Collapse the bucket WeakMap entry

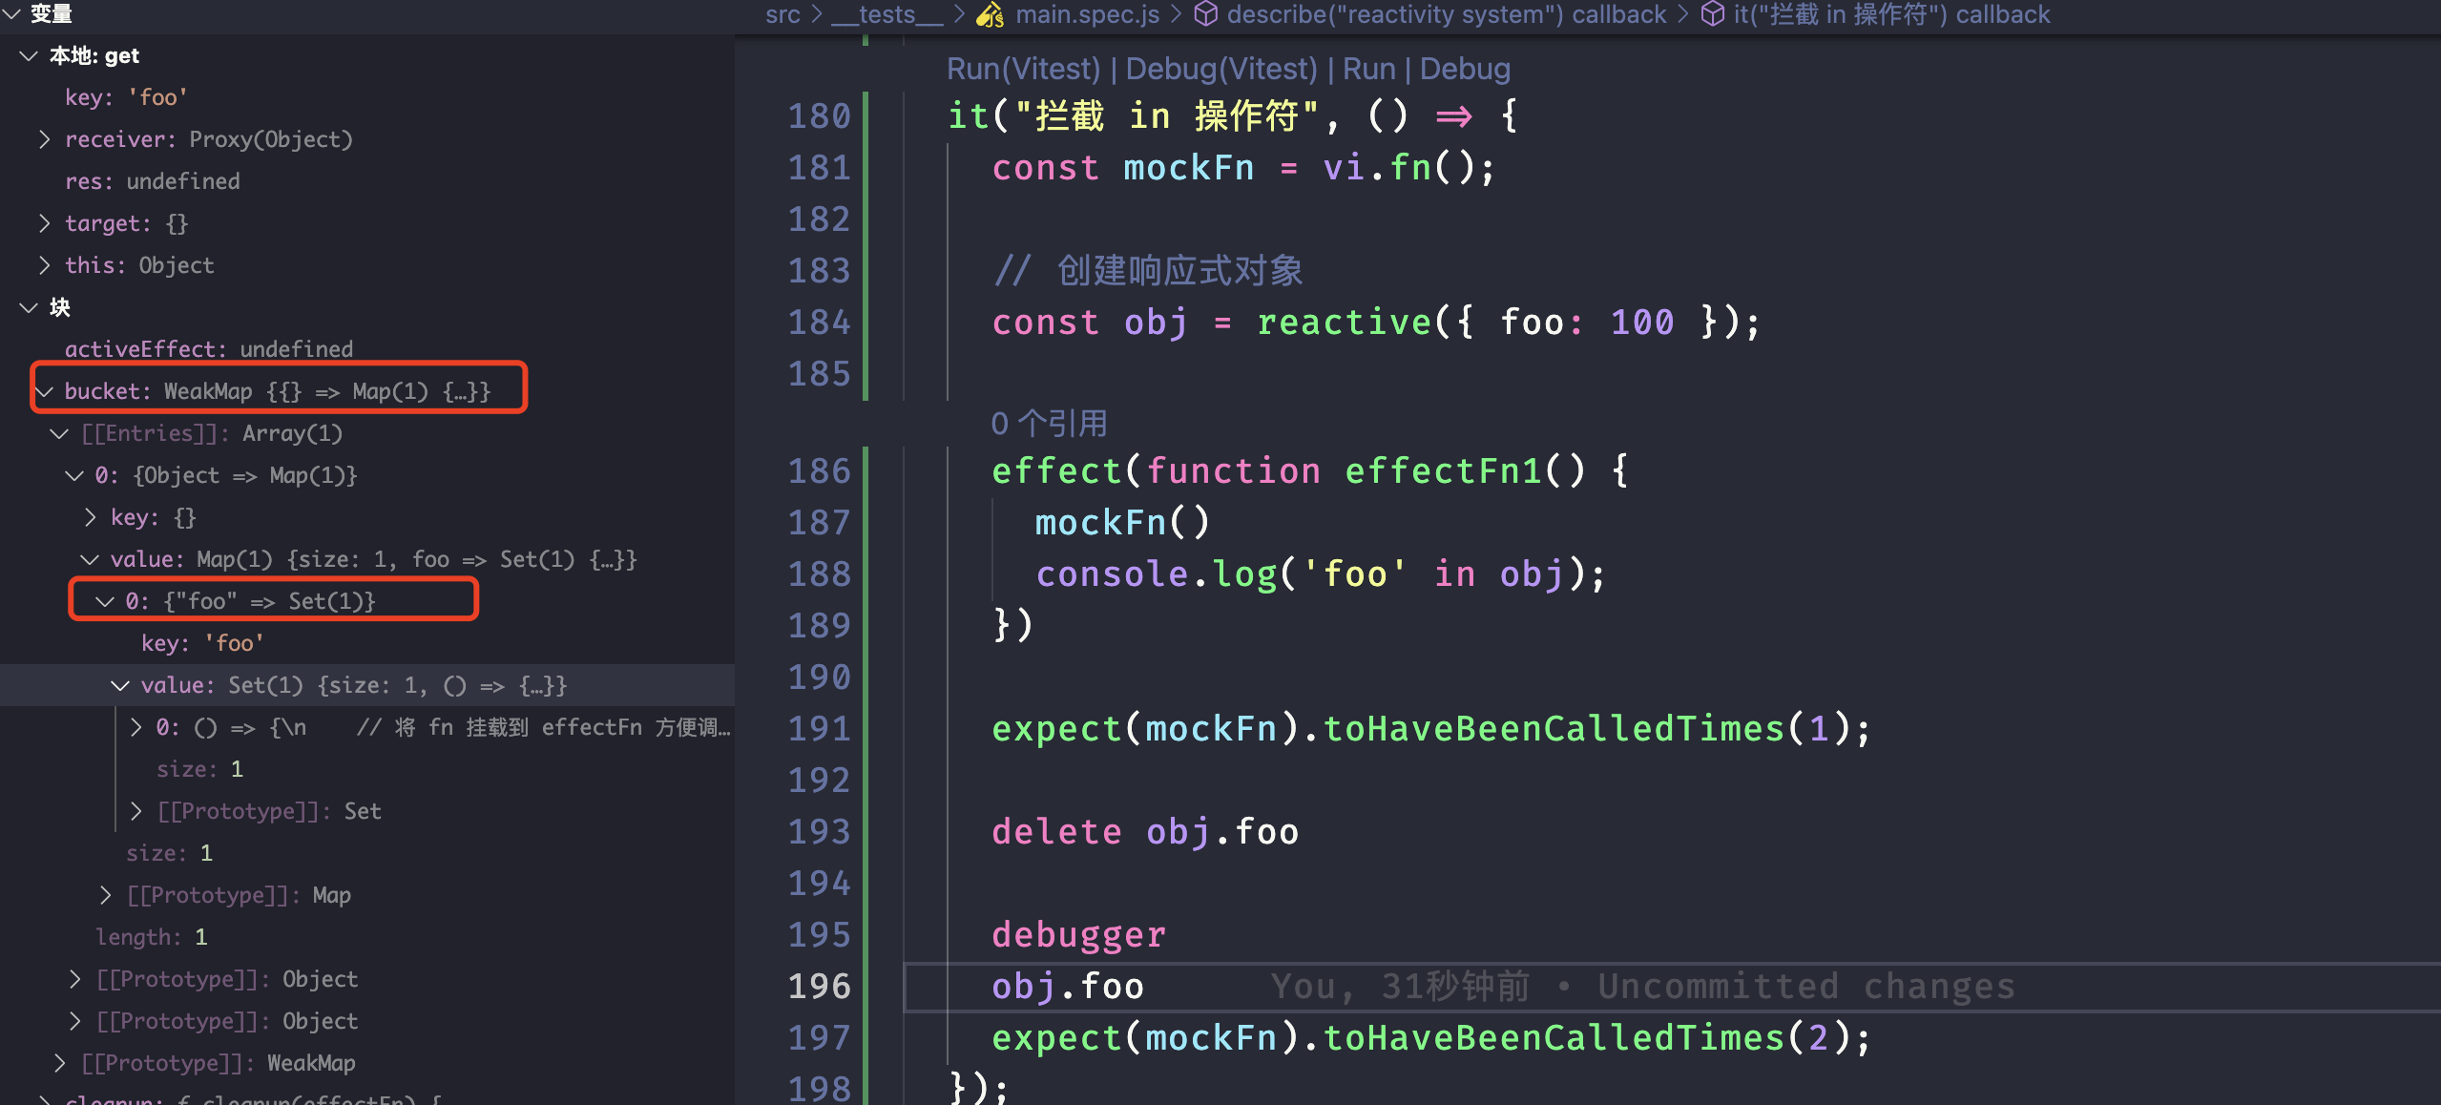tap(45, 391)
